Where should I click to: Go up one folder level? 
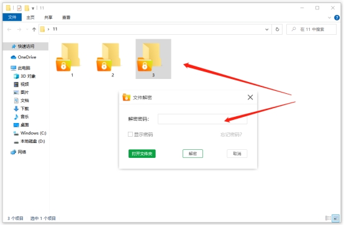[x=34, y=29]
